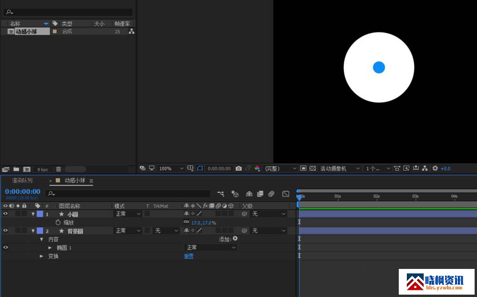
Task: Toggle preserve transparency box on 小圆 layer
Action: click(147, 214)
